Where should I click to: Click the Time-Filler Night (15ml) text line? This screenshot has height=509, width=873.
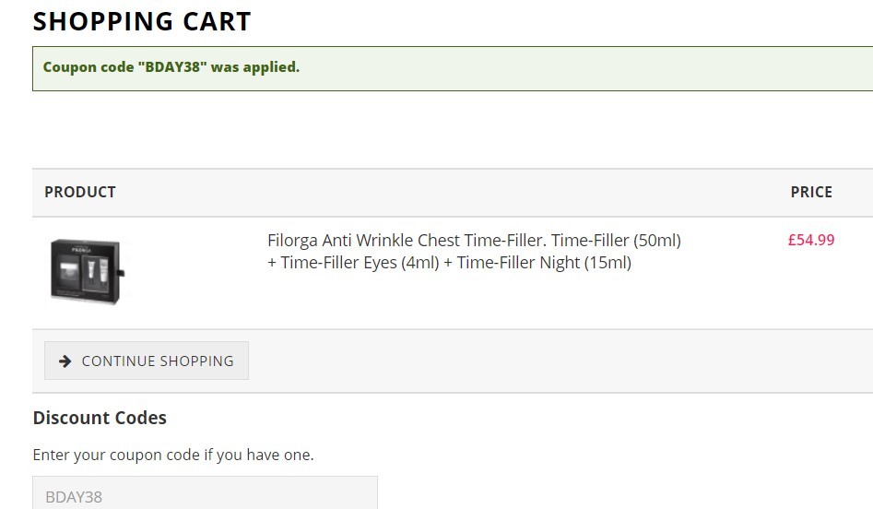[x=544, y=262]
